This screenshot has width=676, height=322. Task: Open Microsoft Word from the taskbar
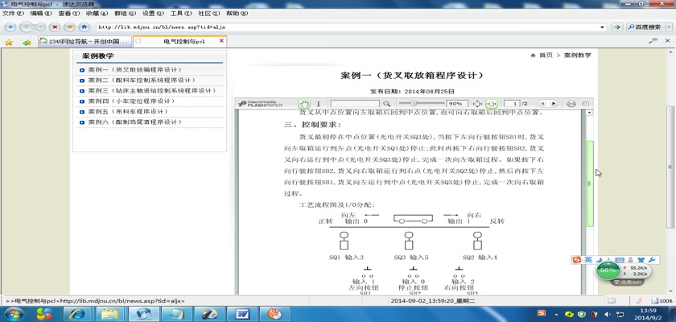coord(242,313)
